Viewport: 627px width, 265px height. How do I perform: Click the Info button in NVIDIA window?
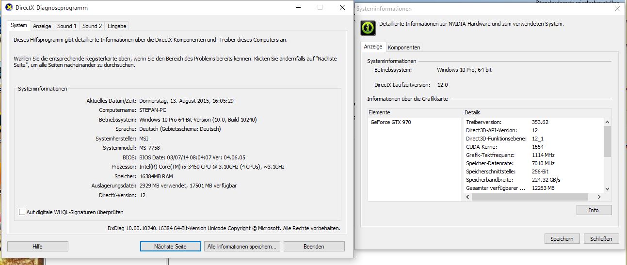(x=594, y=210)
